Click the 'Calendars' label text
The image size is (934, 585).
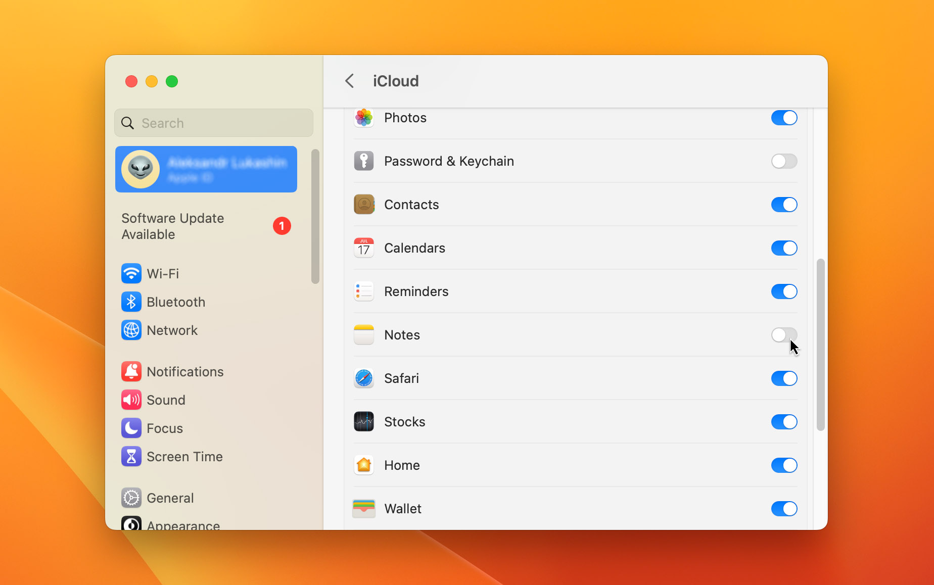(414, 248)
